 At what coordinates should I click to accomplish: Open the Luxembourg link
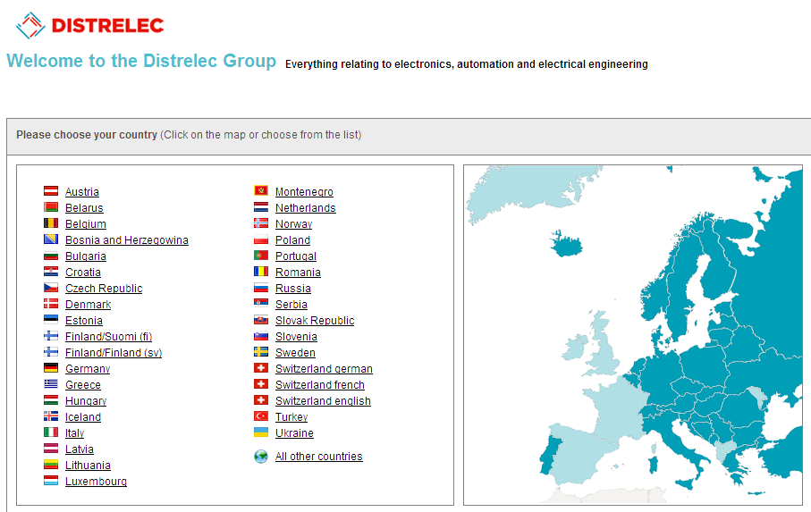[97, 481]
